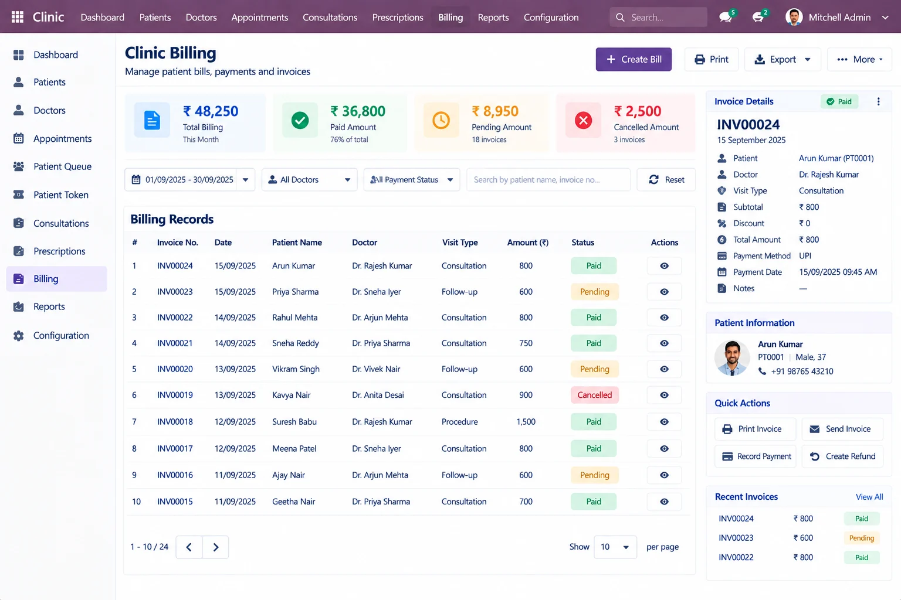View Geetha Nair's invoice eye icon
The image size is (901, 600).
(664, 502)
